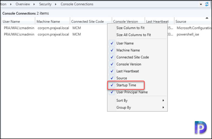Choose Size Column to Fit
The height and width of the screenshot is (139, 212).
pos(137,28)
